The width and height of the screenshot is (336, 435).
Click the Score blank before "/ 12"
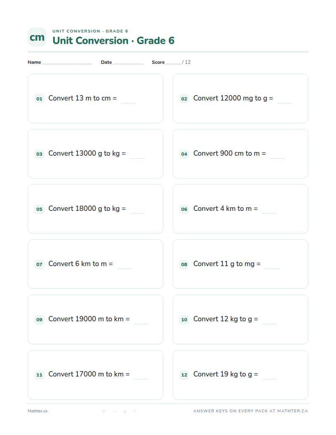173,63
